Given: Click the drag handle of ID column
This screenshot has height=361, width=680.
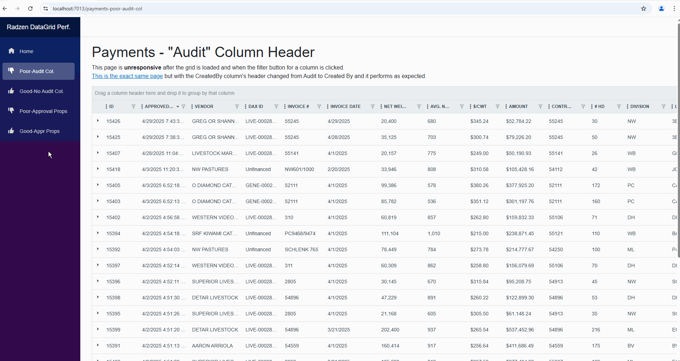Looking at the screenshot, I should [106, 107].
